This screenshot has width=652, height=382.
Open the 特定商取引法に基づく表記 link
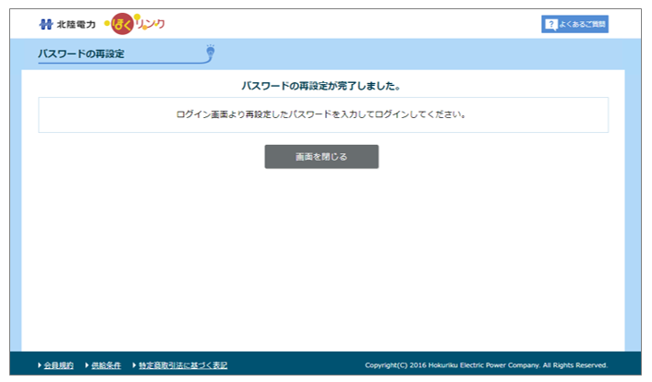[183, 365]
